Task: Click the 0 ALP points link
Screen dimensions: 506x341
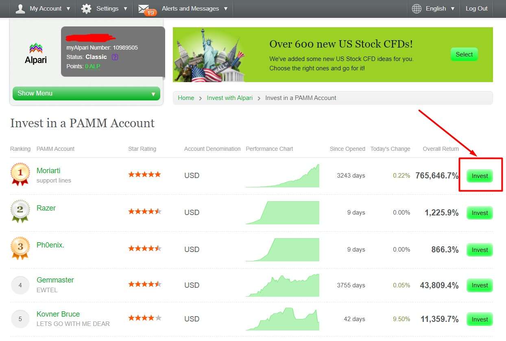Action: point(93,66)
